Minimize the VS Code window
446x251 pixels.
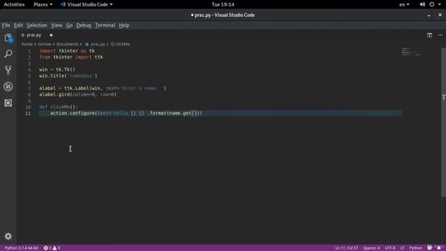[429, 15]
